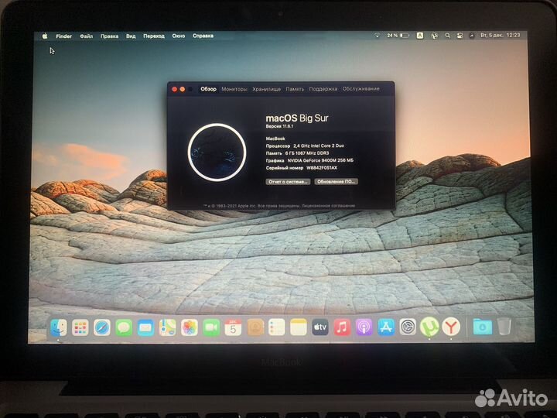
Task: Click the Siri menu bar icon
Action: pos(472,36)
